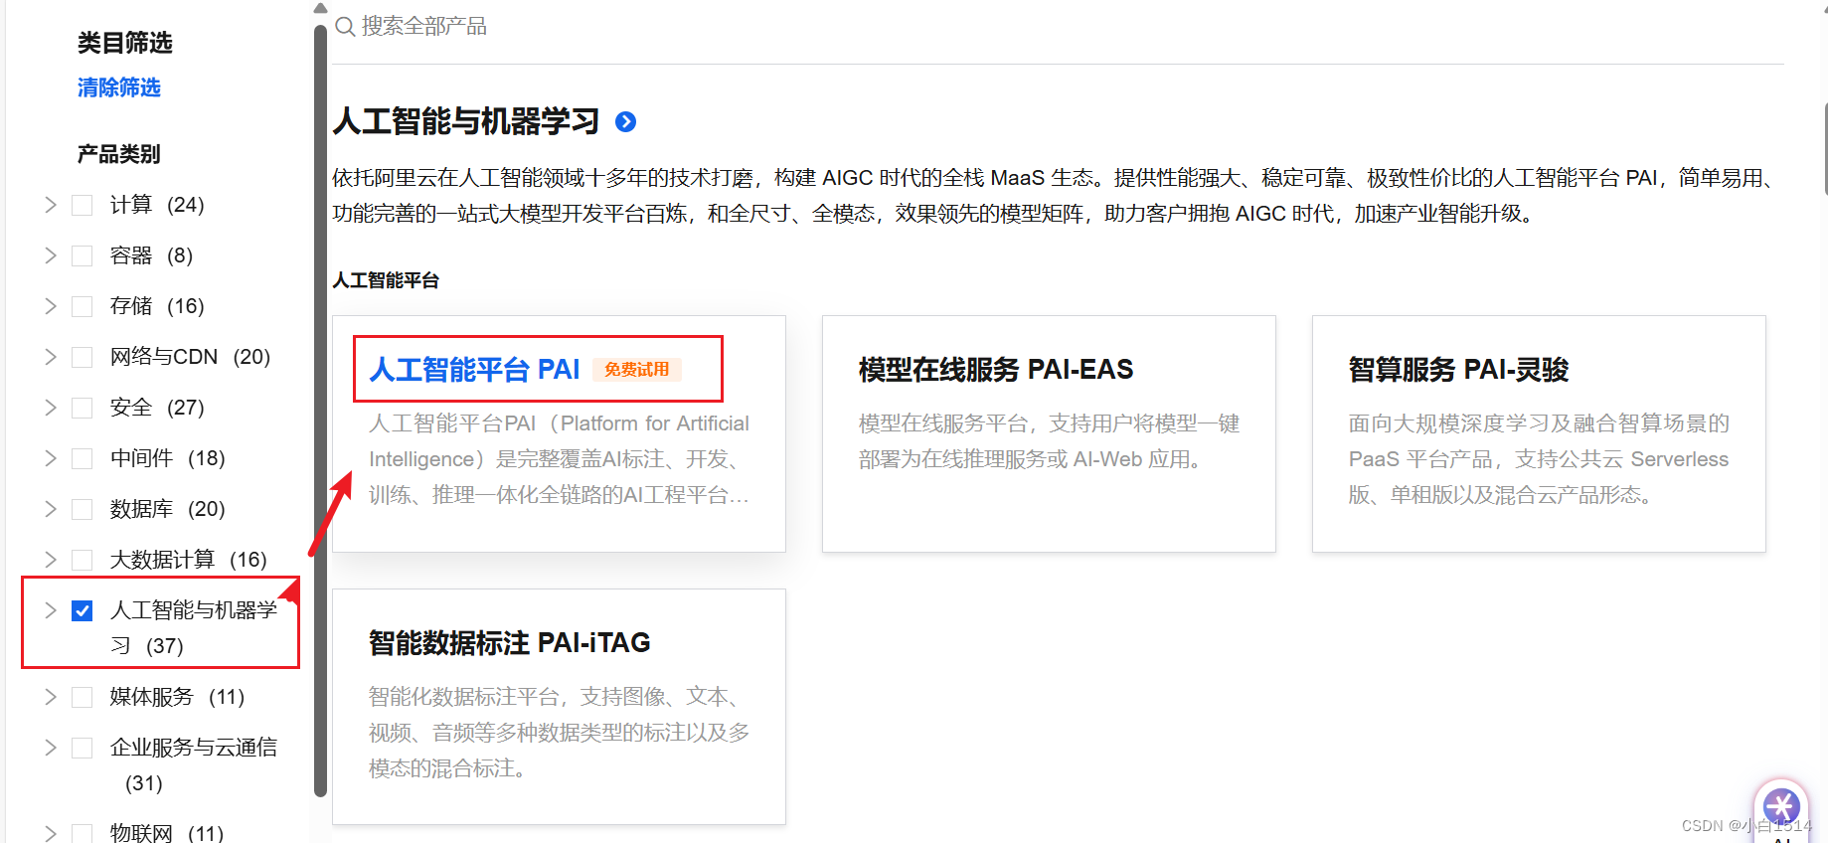Click the 容器 (8) category label

[x=151, y=255]
